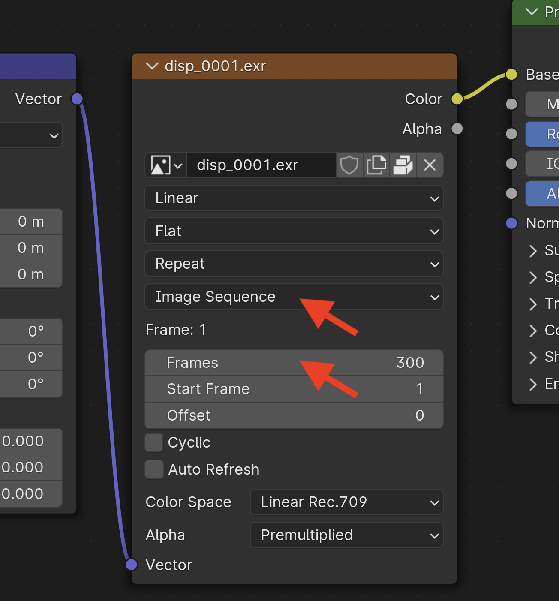The image size is (559, 601).
Task: Click the middle 0.000 field
Action: point(31,467)
